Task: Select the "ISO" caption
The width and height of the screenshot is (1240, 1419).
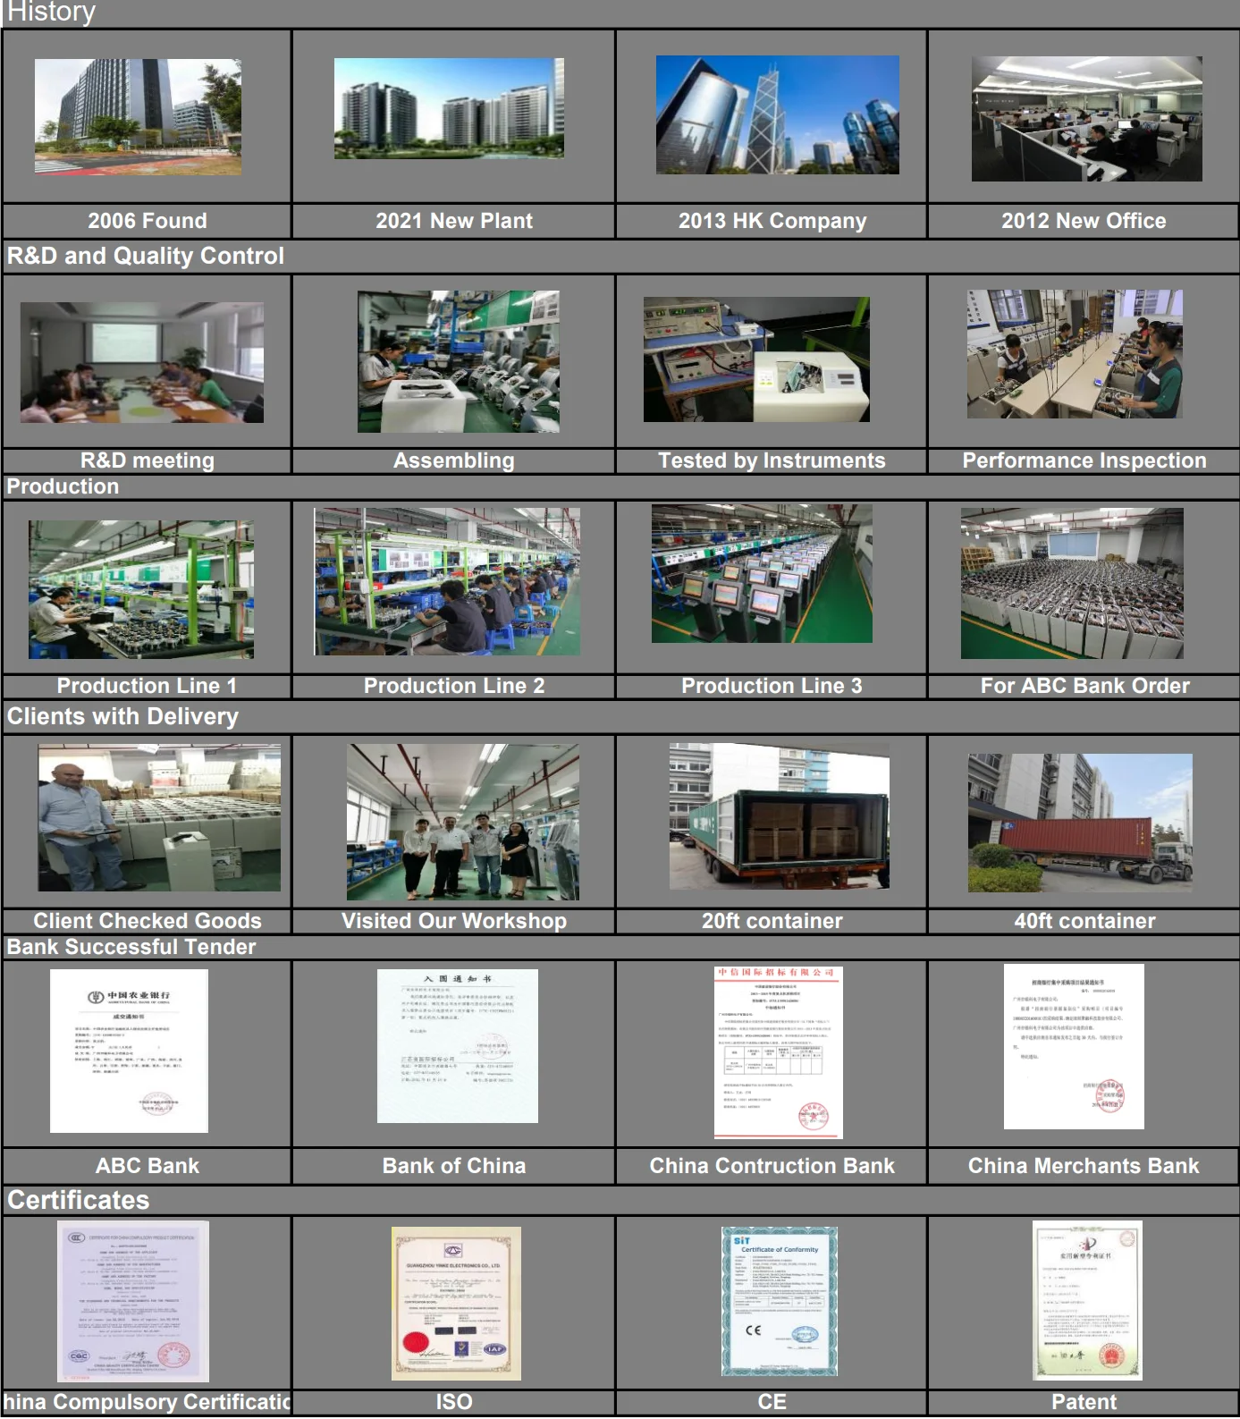Action: [454, 1402]
